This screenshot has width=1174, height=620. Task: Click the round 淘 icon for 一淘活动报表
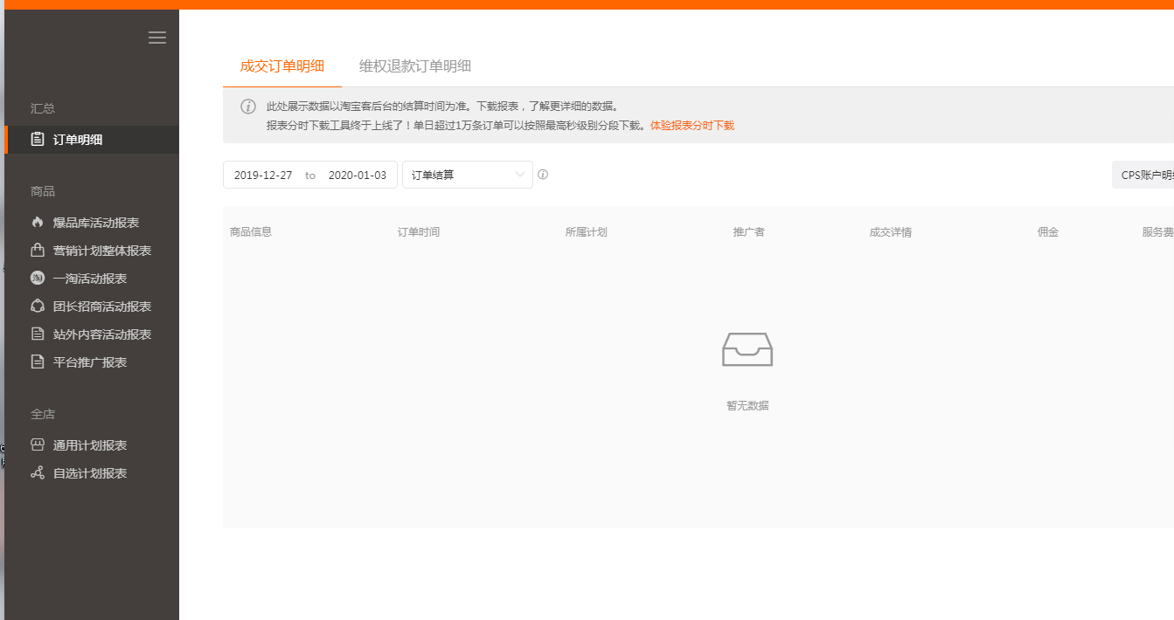coord(38,279)
